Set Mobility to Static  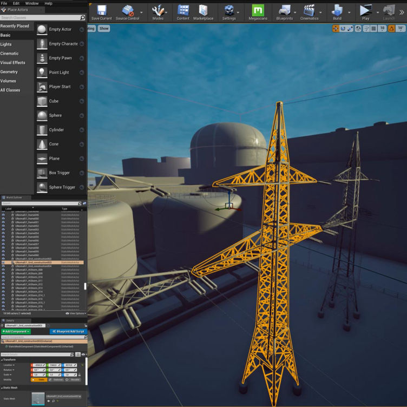40,380
